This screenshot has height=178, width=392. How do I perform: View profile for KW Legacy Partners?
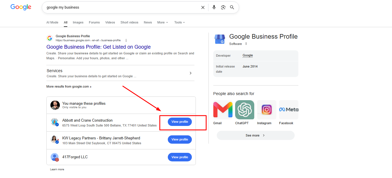pos(180,140)
